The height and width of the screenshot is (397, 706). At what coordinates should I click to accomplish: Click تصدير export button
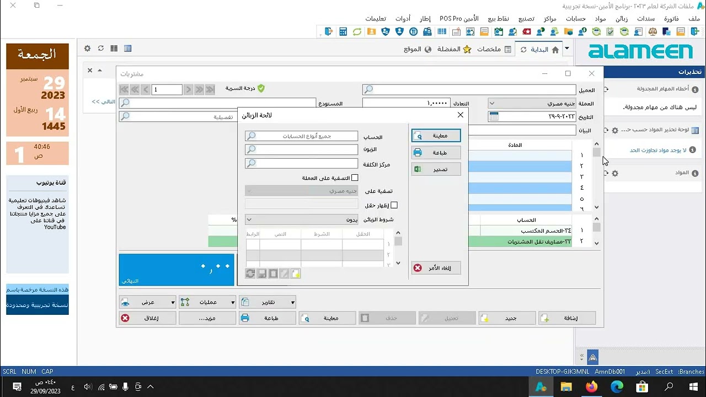click(436, 169)
